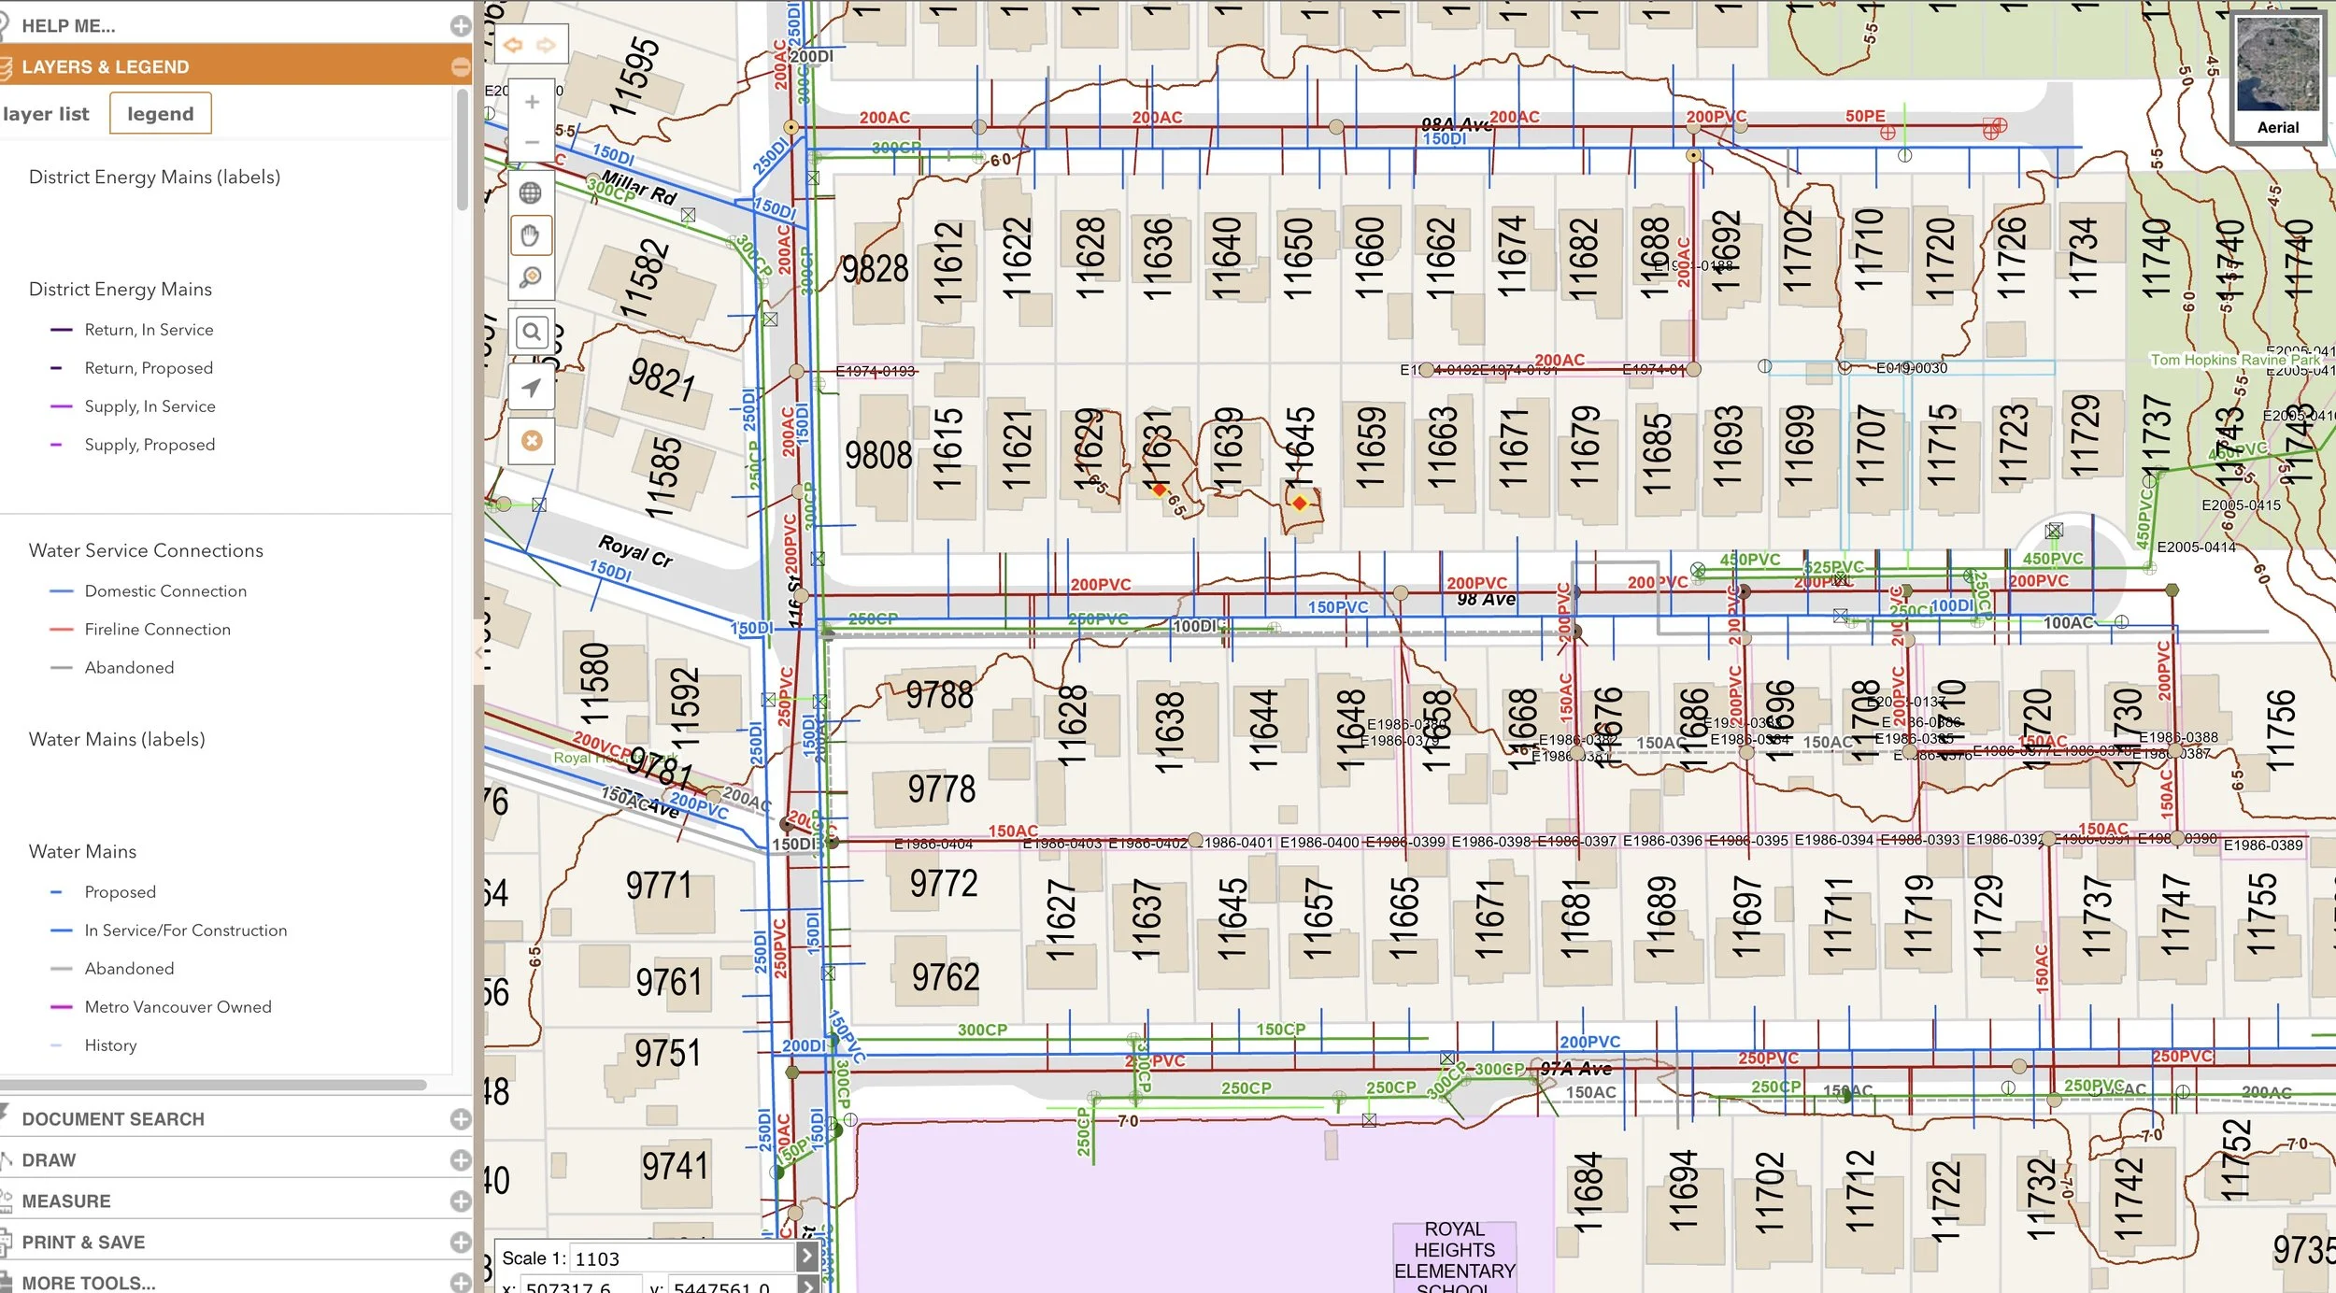Click the zoom in plus button
The image size is (2336, 1293).
[532, 102]
